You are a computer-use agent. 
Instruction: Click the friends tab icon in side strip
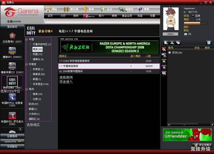click(164, 49)
